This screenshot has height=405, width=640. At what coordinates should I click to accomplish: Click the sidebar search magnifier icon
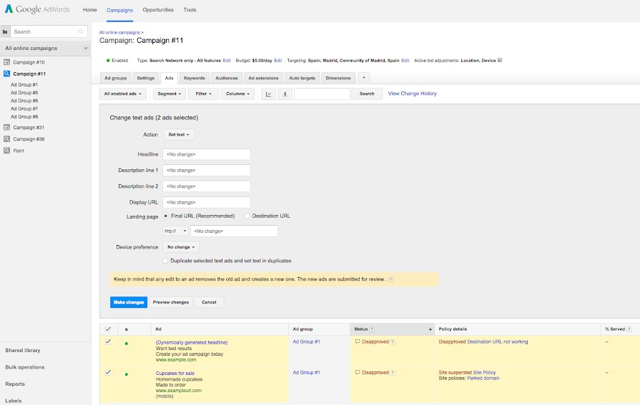tap(81, 31)
